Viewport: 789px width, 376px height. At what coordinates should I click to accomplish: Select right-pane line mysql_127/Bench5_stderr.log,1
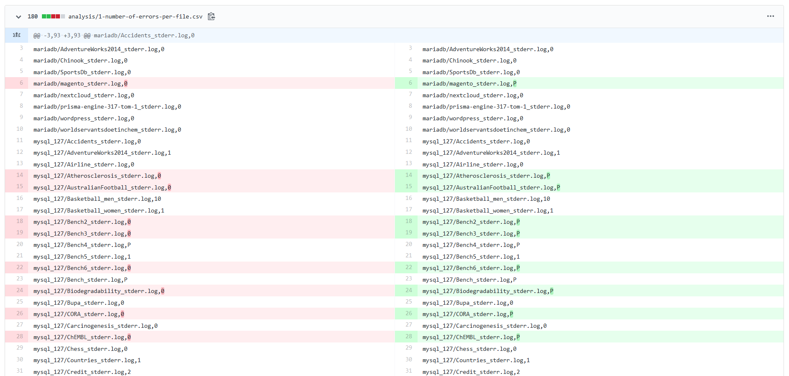[471, 257]
